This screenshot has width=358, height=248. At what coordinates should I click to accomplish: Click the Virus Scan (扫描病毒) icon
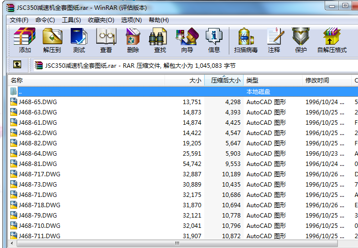coord(246,36)
